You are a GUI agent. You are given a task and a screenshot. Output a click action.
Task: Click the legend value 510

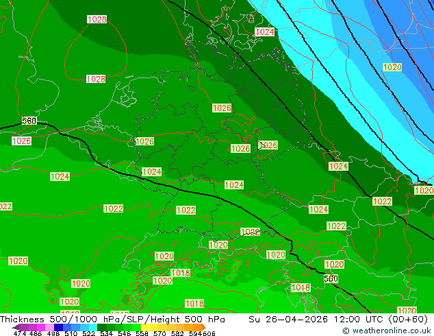click(71, 333)
